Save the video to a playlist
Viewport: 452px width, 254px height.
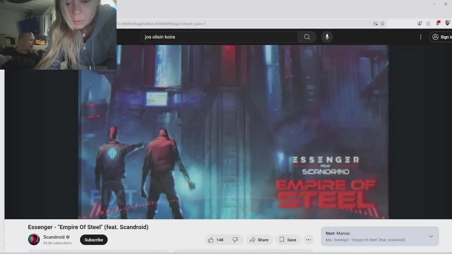(288, 240)
